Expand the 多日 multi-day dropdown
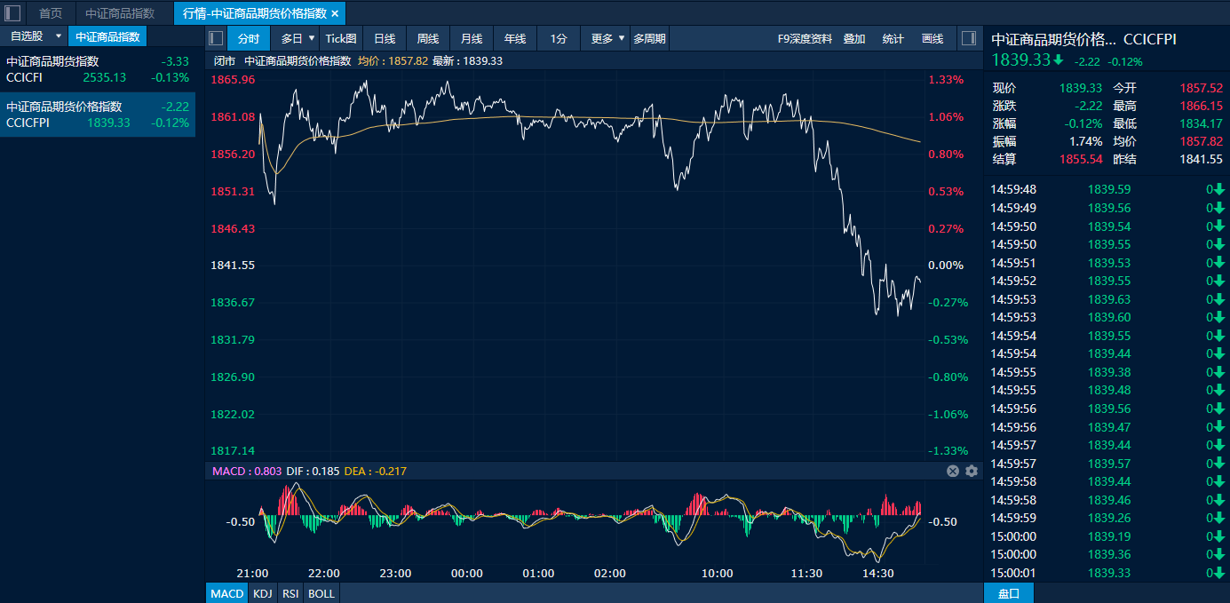This screenshot has width=1230, height=603. tap(311, 38)
